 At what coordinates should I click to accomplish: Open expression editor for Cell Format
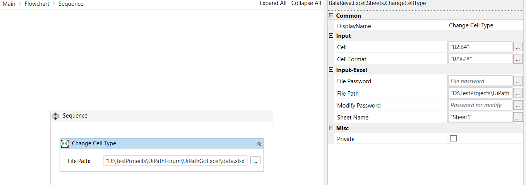coord(518,59)
